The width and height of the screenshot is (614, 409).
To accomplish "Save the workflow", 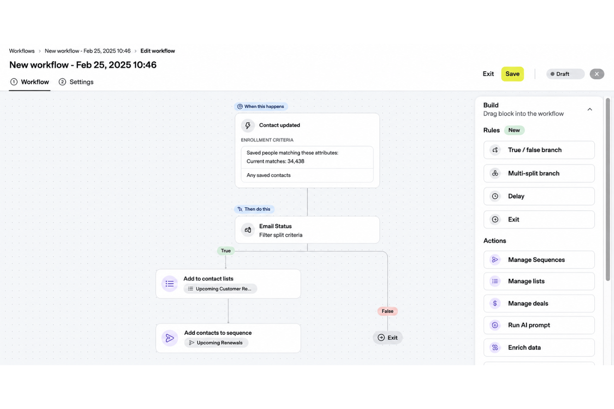I will point(512,74).
